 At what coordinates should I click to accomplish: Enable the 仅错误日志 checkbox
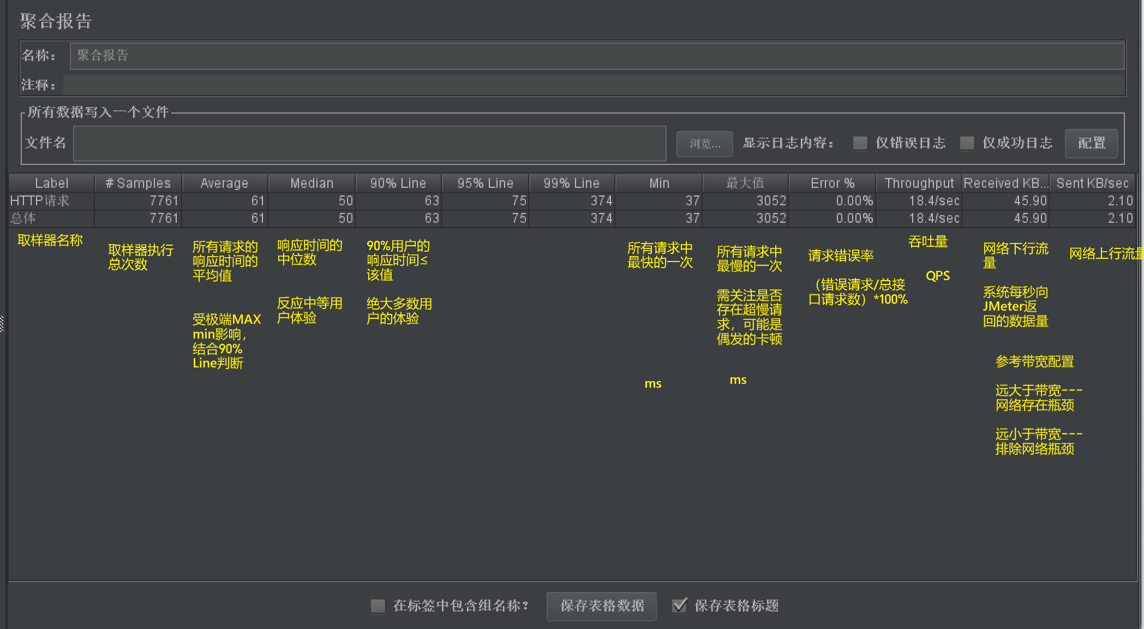[x=860, y=143]
